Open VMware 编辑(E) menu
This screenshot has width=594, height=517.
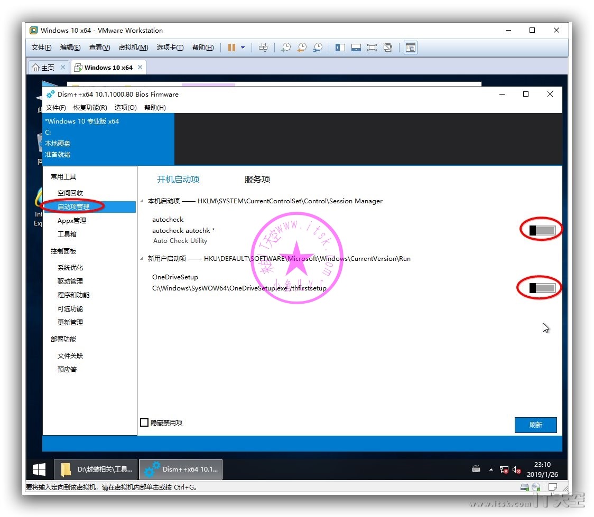(x=70, y=48)
